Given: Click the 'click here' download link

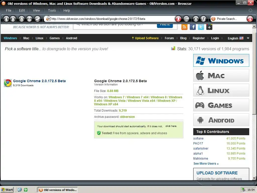Looking at the screenshot, I should (171, 126).
